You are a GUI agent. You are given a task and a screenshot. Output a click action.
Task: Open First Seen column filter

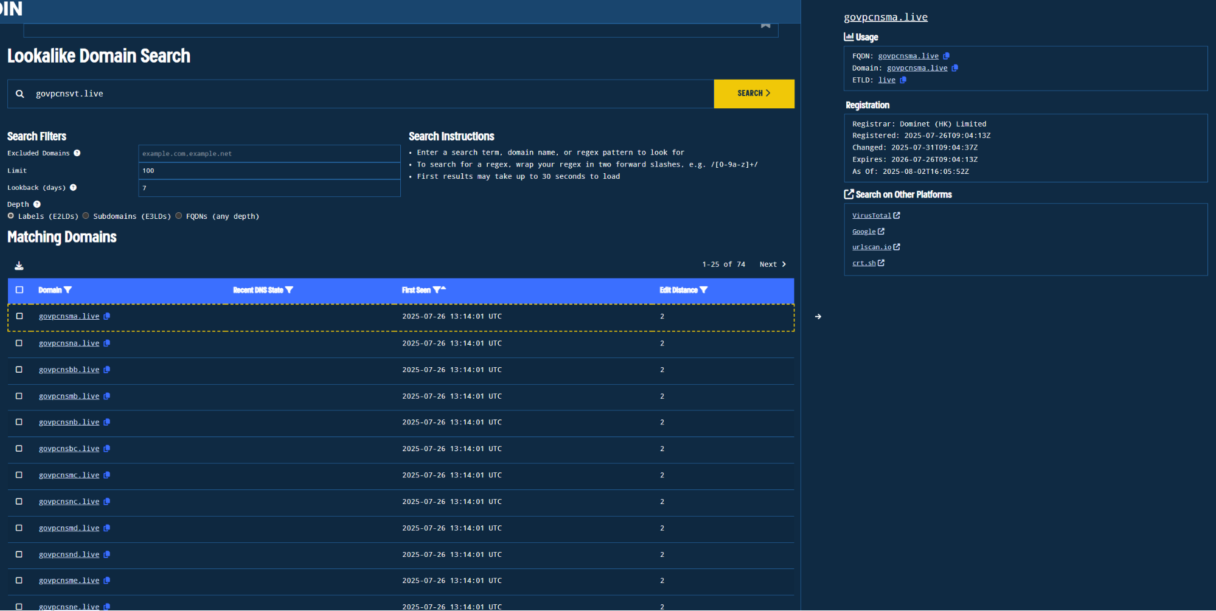[436, 290]
